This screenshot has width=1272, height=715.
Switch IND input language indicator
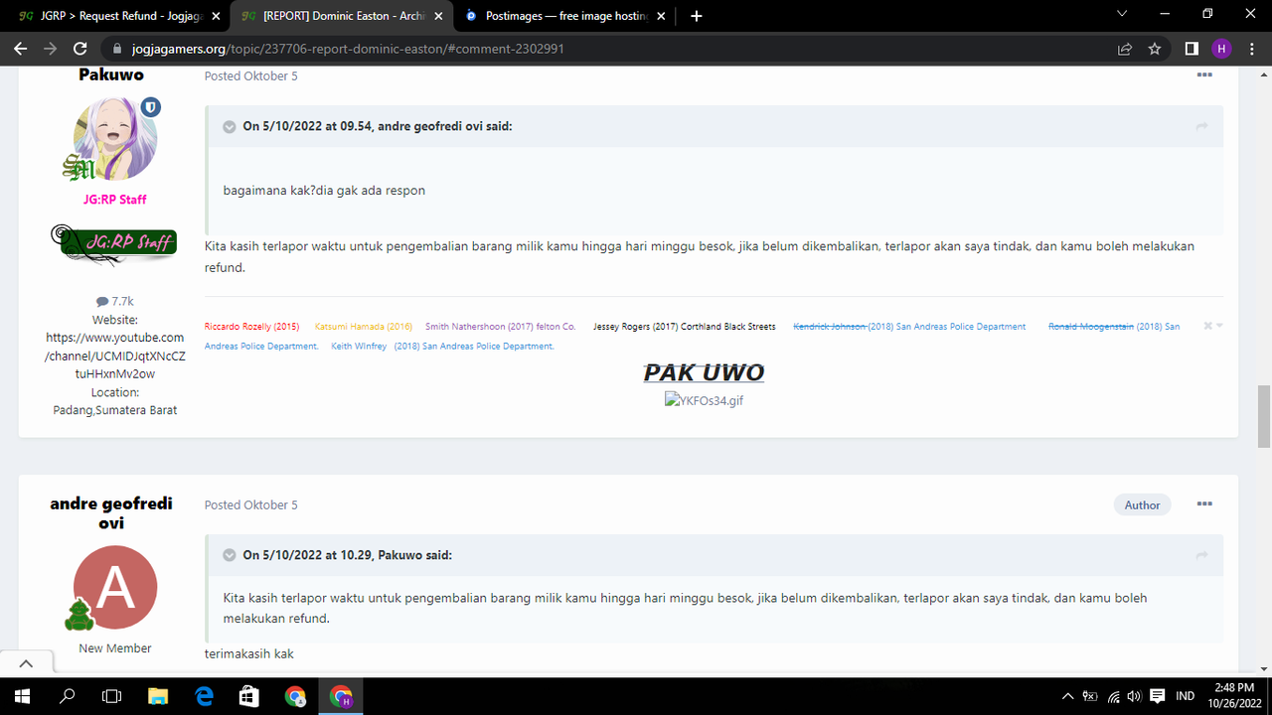coord(1186,696)
